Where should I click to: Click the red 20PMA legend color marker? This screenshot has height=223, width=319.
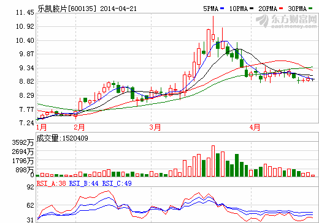pyautogui.click(x=281, y=9)
